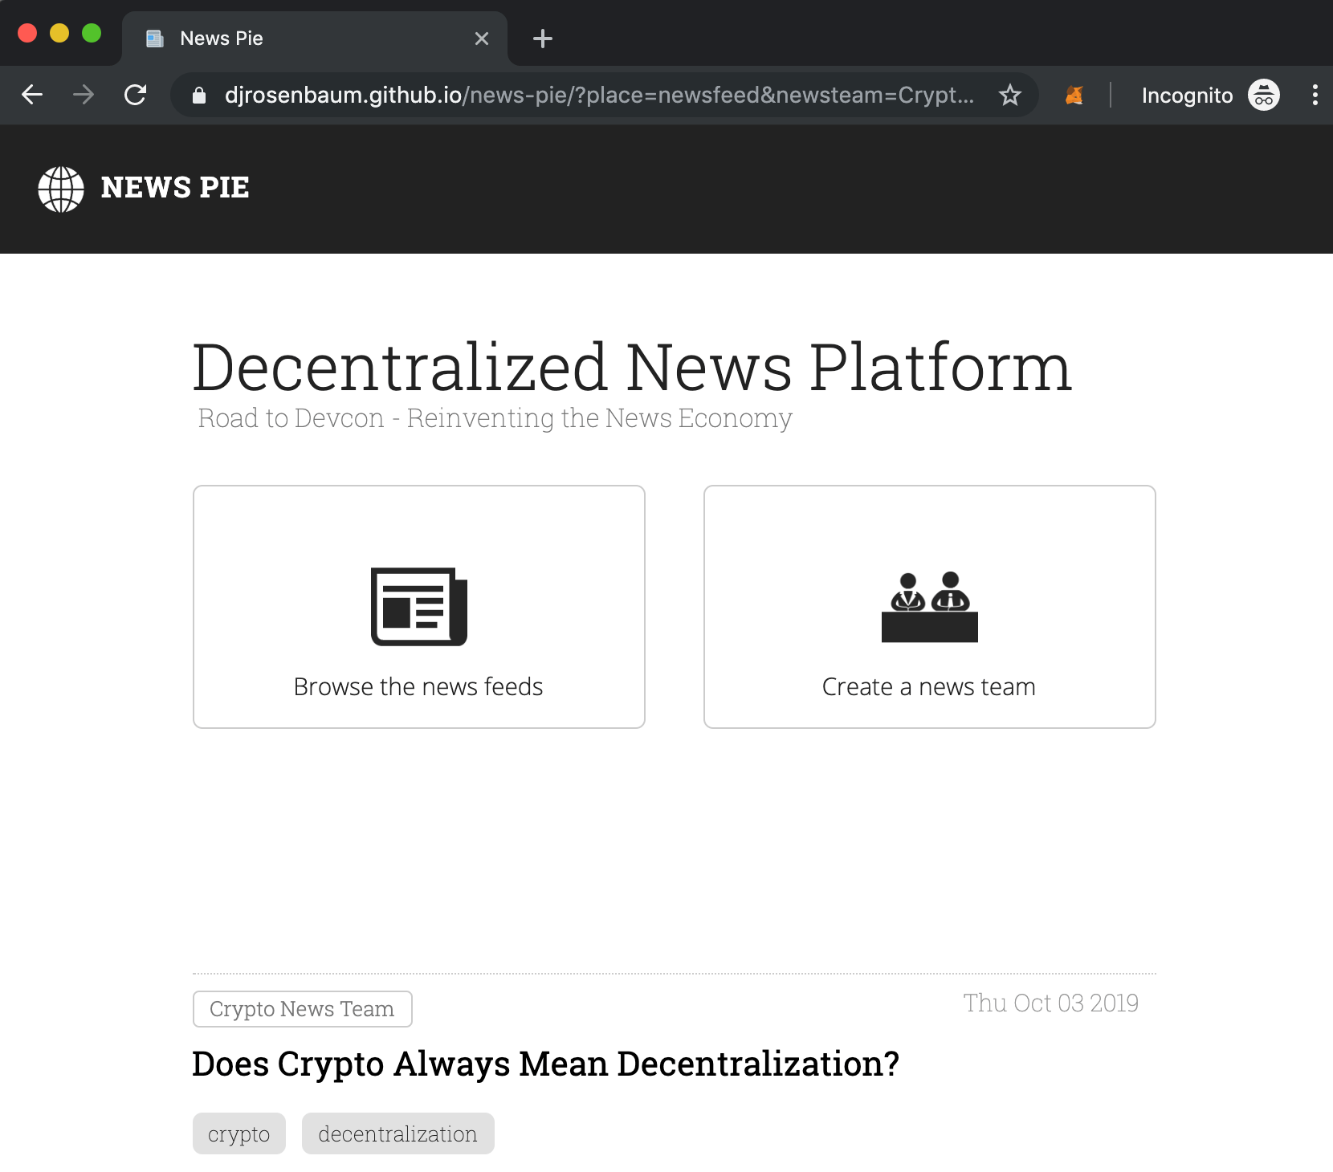Open a new browser tab
This screenshot has width=1333, height=1172.
point(543,39)
